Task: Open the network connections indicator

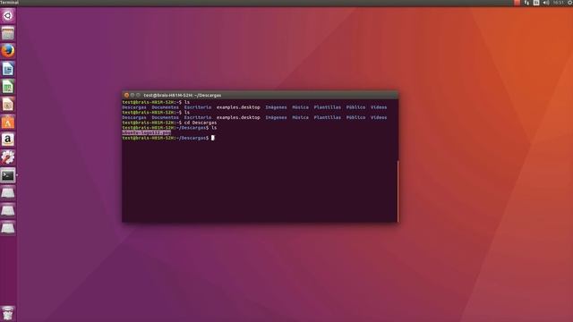Action: point(526,3)
